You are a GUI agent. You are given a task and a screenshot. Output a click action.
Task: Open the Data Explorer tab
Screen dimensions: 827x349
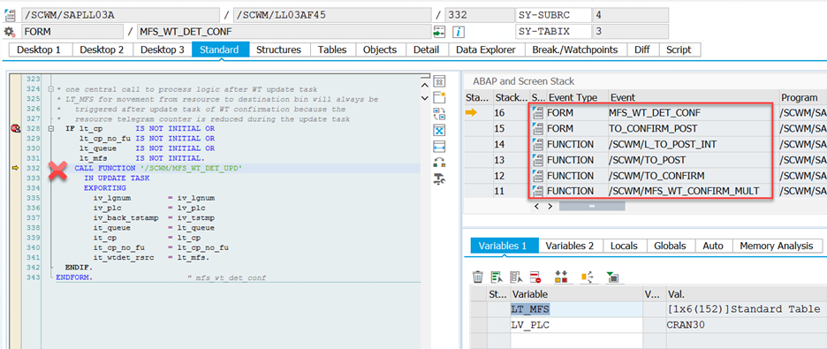(x=486, y=49)
